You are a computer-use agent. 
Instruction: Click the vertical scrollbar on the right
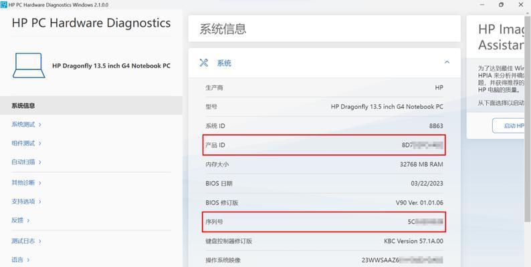coord(528,118)
